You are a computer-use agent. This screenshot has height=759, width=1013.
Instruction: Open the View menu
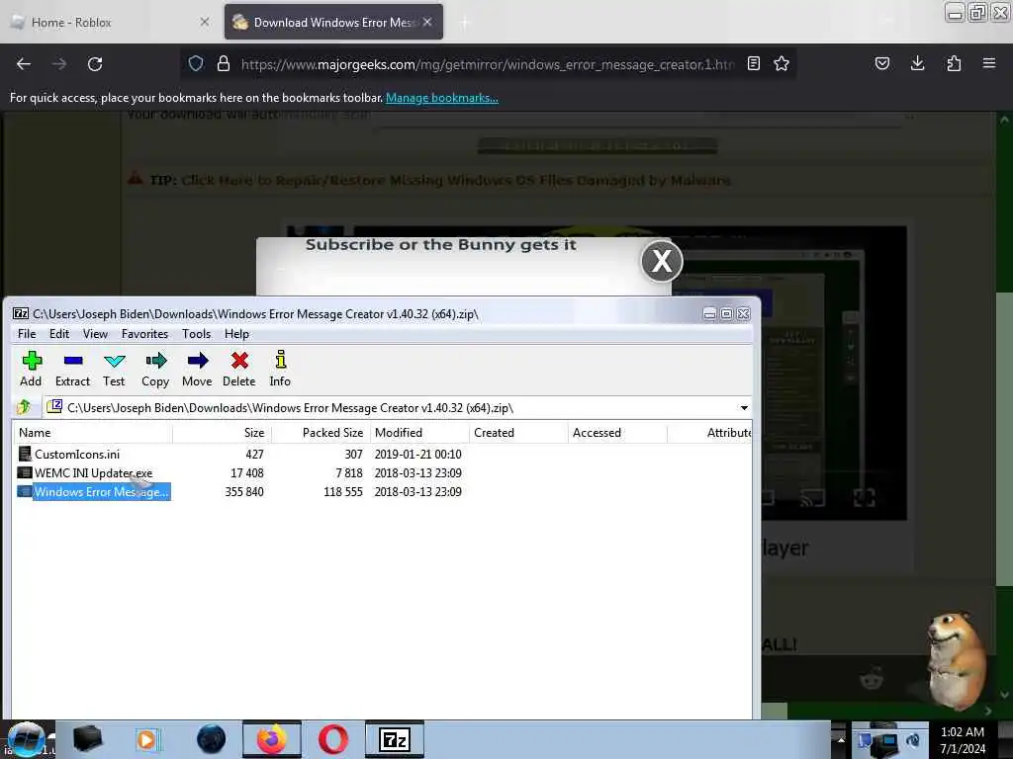click(95, 334)
